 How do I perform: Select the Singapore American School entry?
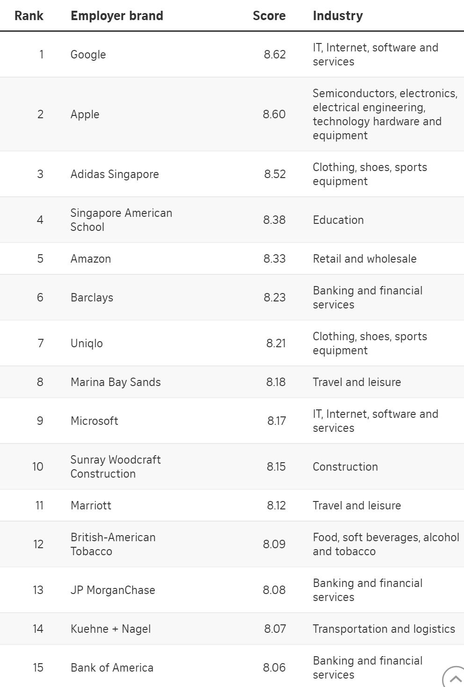121,220
